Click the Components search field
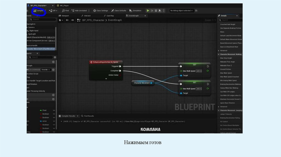Image resolution: width=281 pixels, height=157 pixels. [x=43, y=19]
